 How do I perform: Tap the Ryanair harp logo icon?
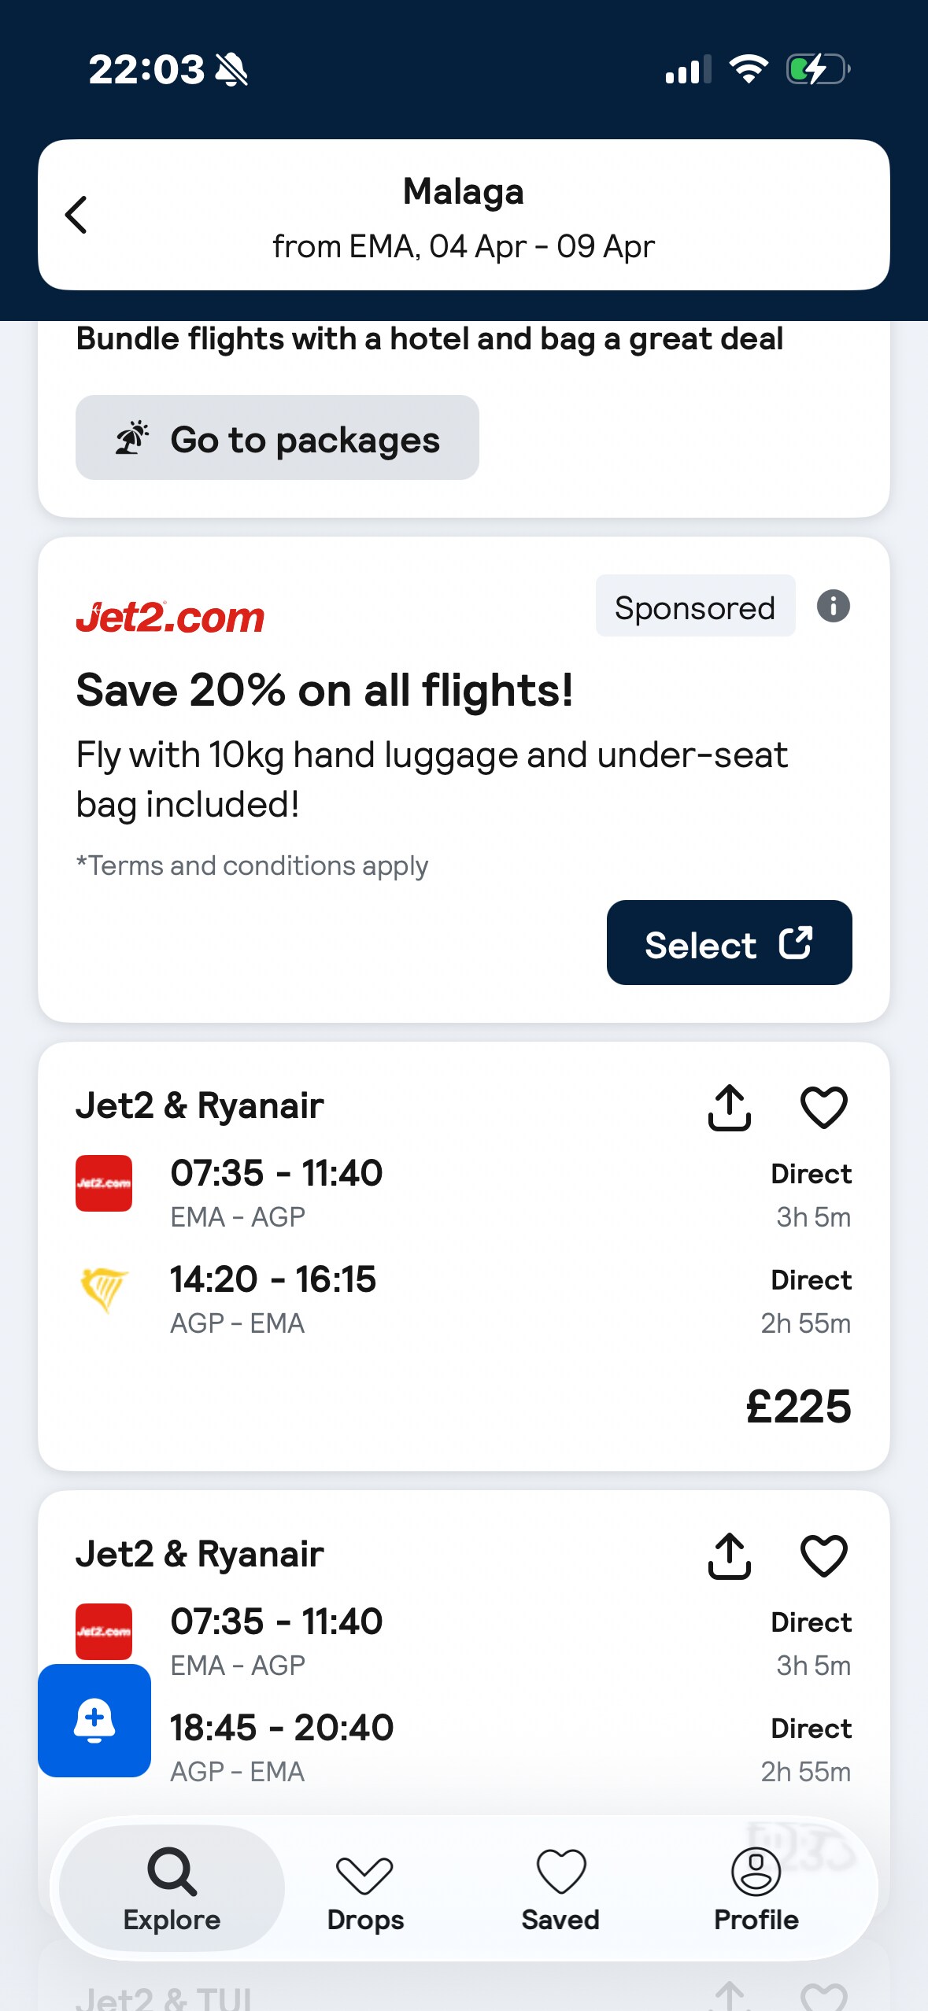[x=104, y=1290]
